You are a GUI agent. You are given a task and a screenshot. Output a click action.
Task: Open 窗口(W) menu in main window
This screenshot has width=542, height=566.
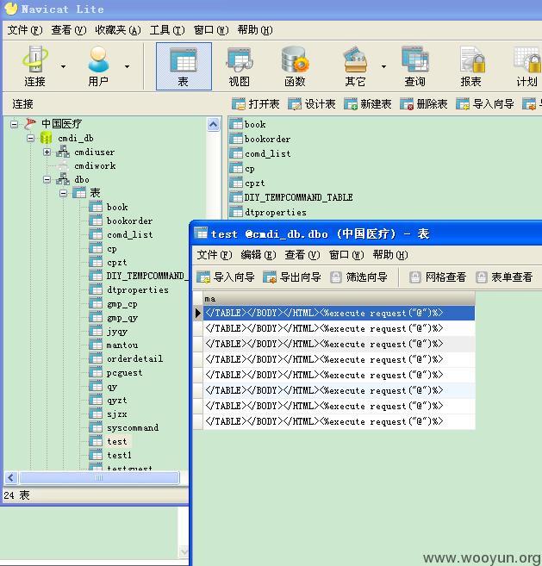(x=211, y=30)
